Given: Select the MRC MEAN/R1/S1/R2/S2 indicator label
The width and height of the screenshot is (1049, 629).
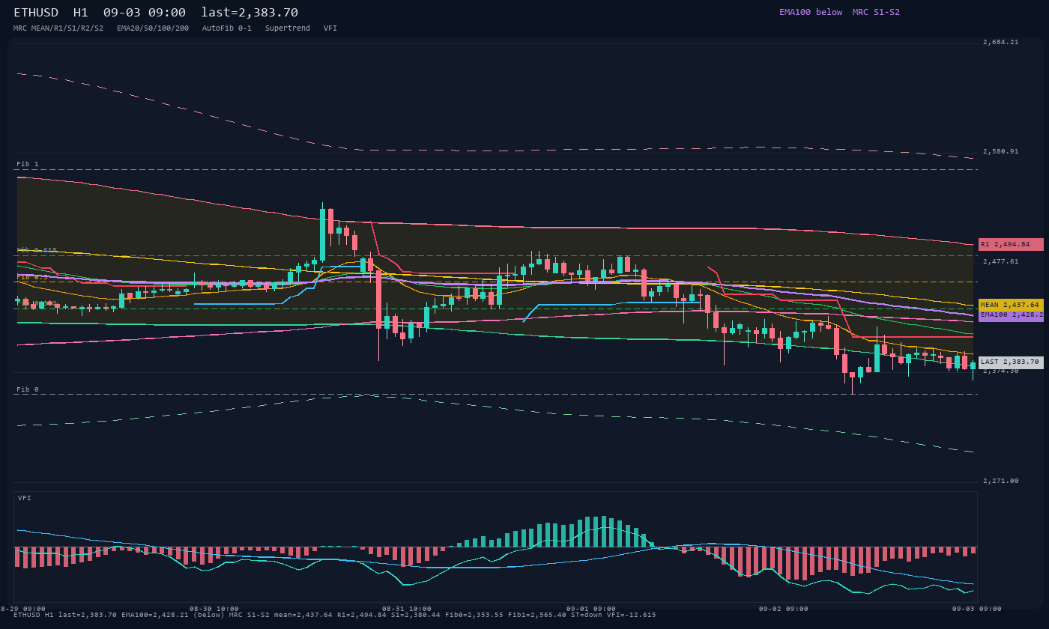Looking at the screenshot, I should click(58, 28).
